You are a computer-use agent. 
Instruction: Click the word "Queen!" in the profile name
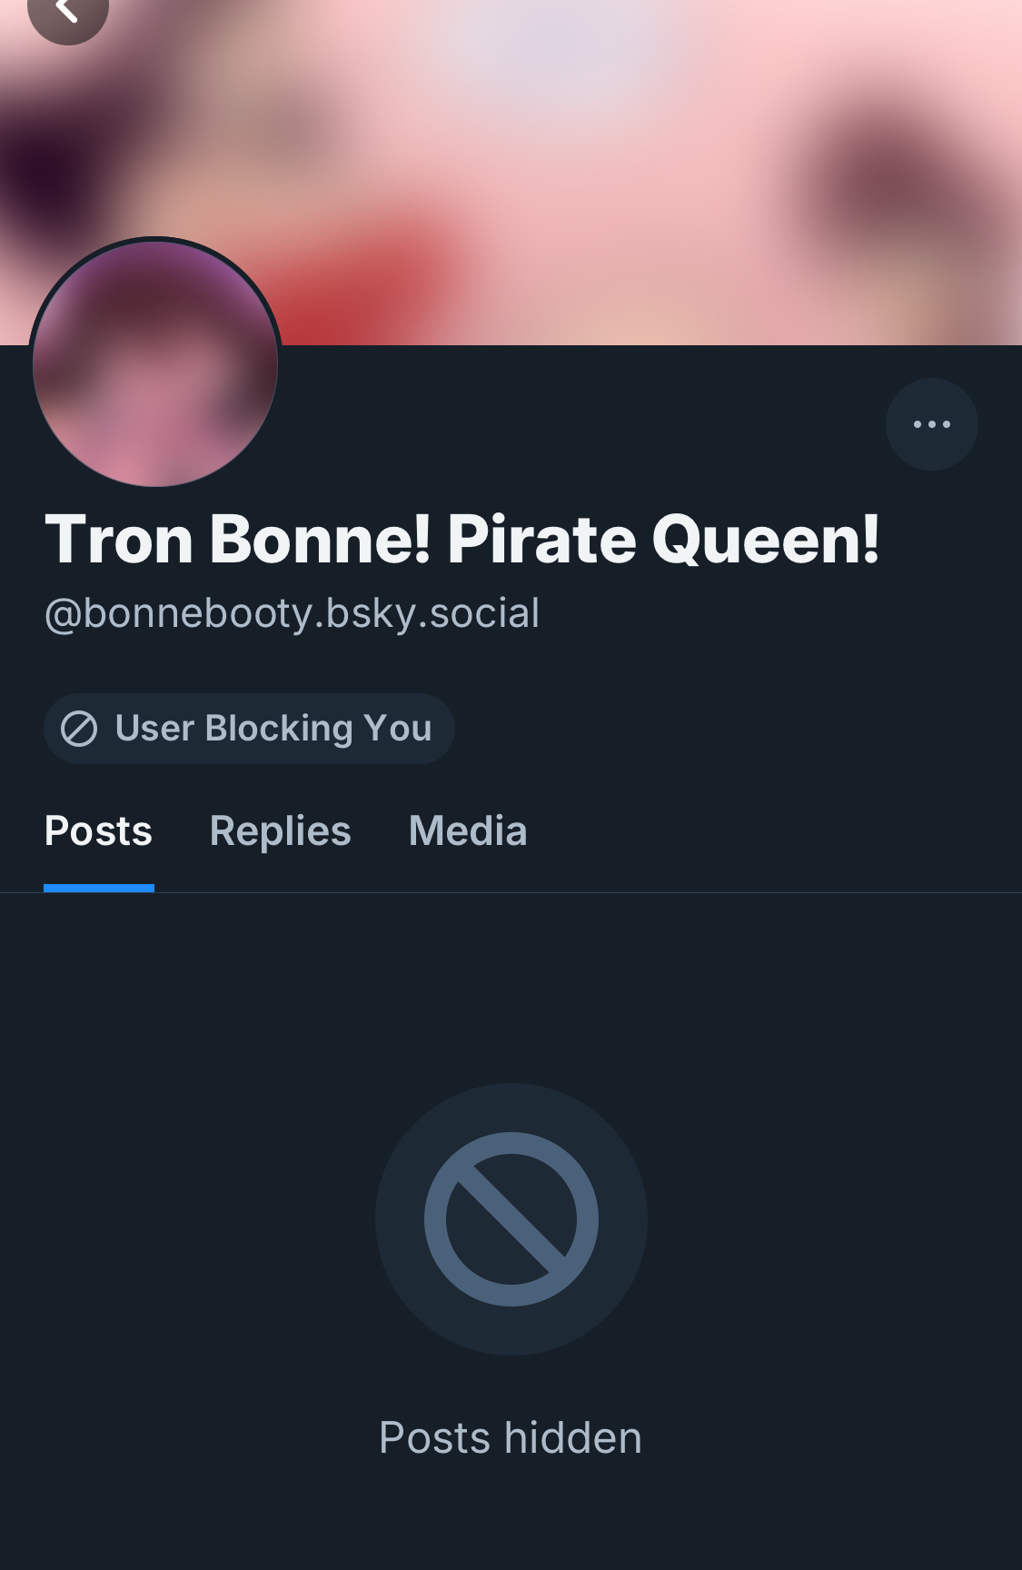pos(766,540)
